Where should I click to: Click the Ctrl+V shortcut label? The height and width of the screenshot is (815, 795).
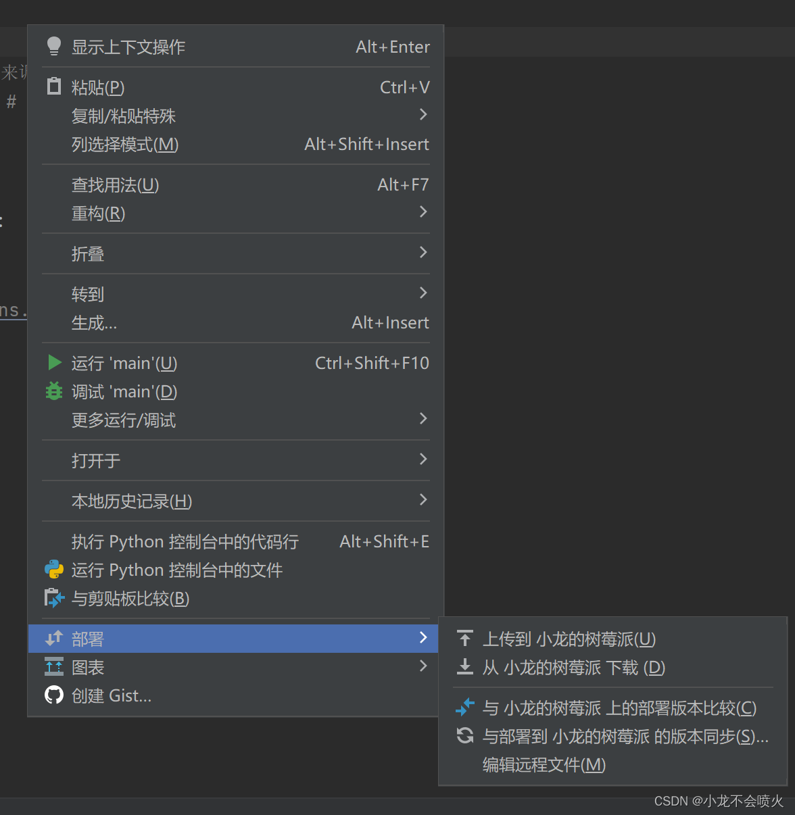pos(404,87)
